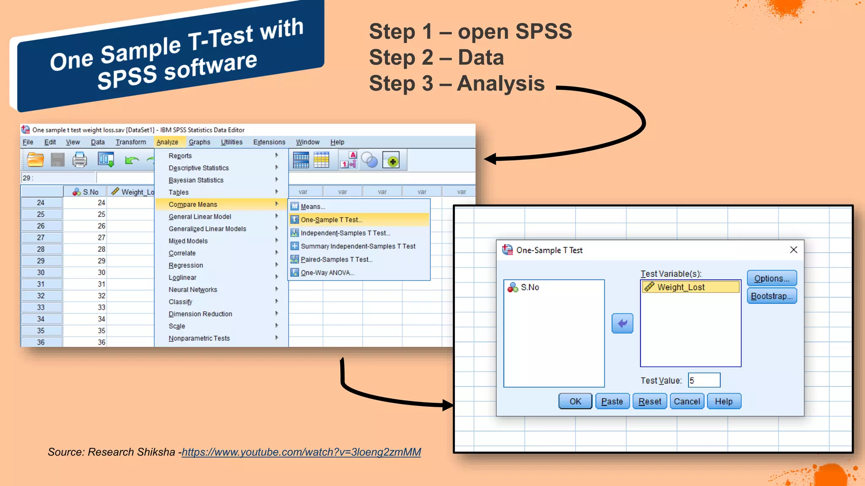The width and height of the screenshot is (865, 486).
Task: Expand the Descriptive Statistics submenu arrow
Action: coord(277,167)
